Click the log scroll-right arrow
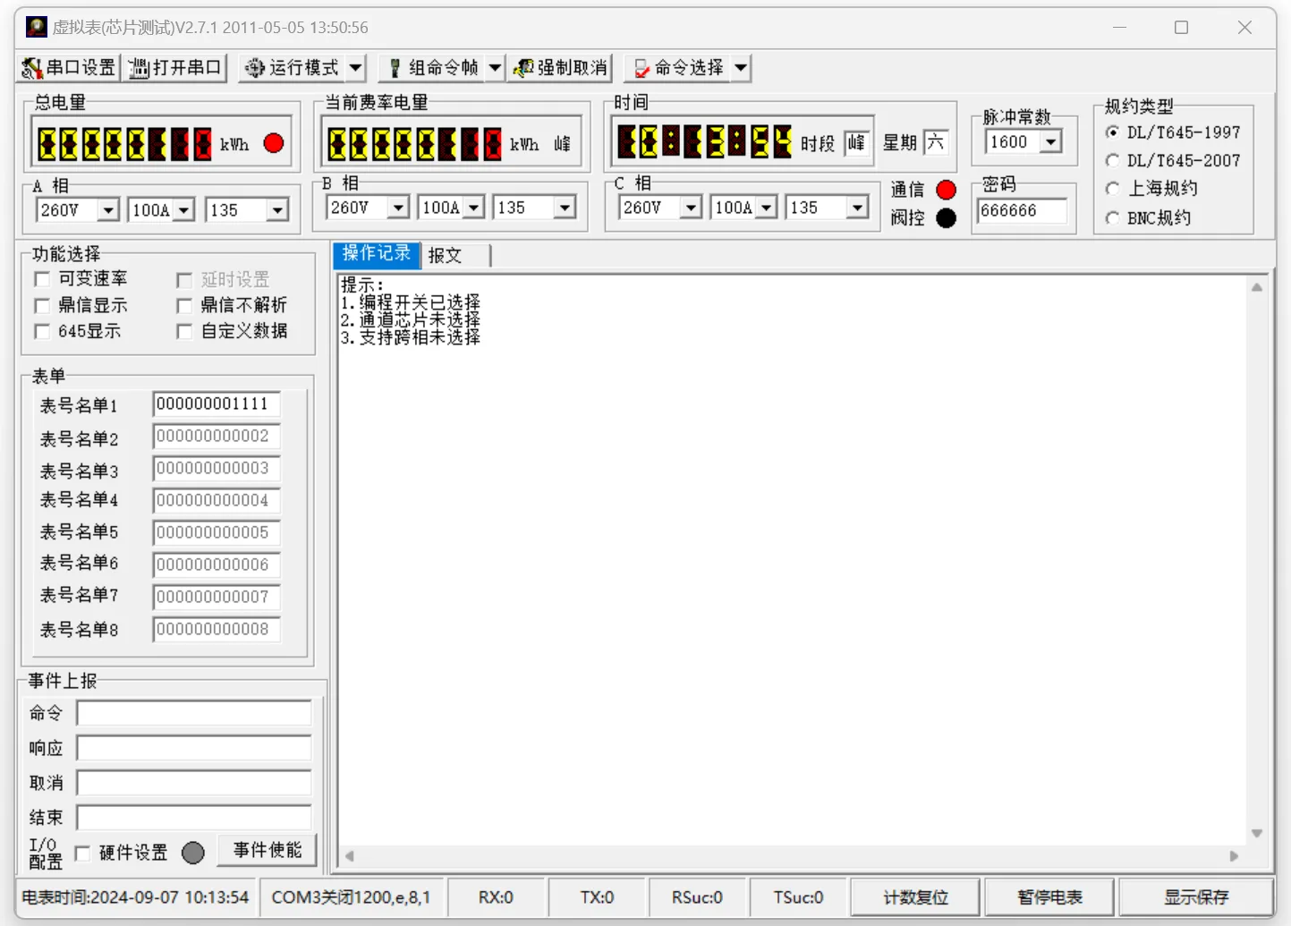This screenshot has height=926, width=1291. pos(1234,856)
